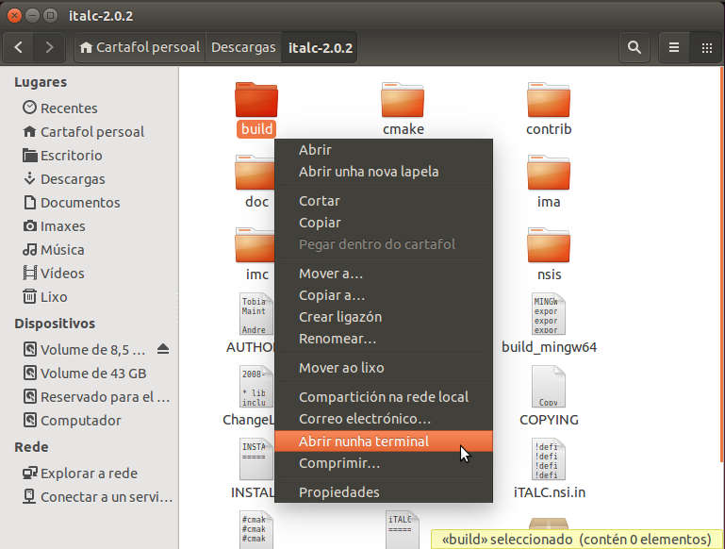Open Reservado para el… volume
Image resolution: width=725 pixels, height=549 pixels.
96,397
